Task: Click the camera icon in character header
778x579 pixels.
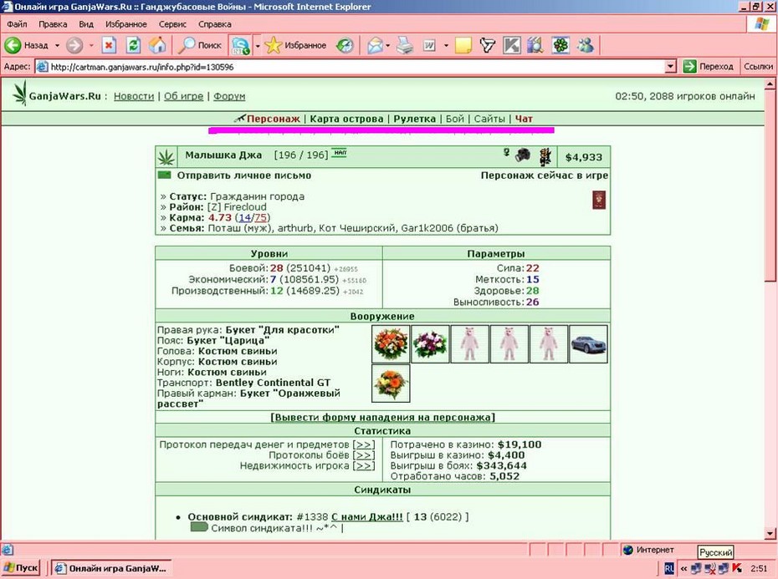Action: pyautogui.click(x=523, y=155)
